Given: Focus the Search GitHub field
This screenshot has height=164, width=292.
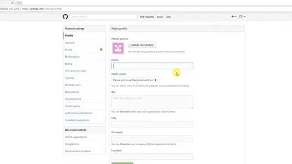Looking at the screenshot, I should click(103, 17).
